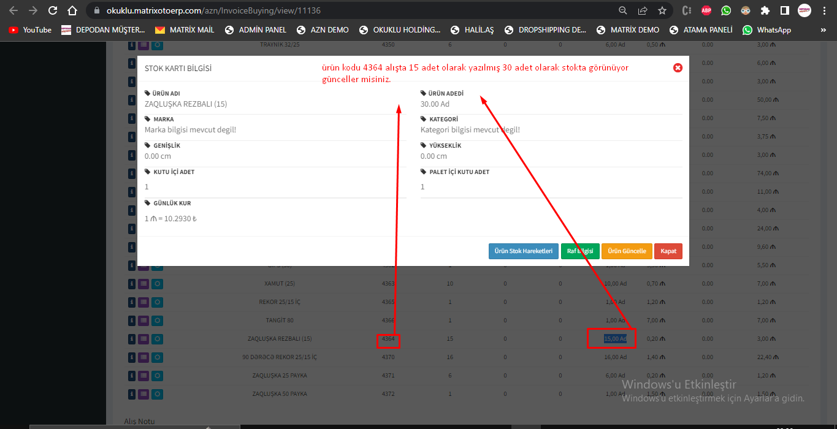The height and width of the screenshot is (429, 837).
Task: Open the AdBlock Plus extension icon
Action: click(706, 10)
